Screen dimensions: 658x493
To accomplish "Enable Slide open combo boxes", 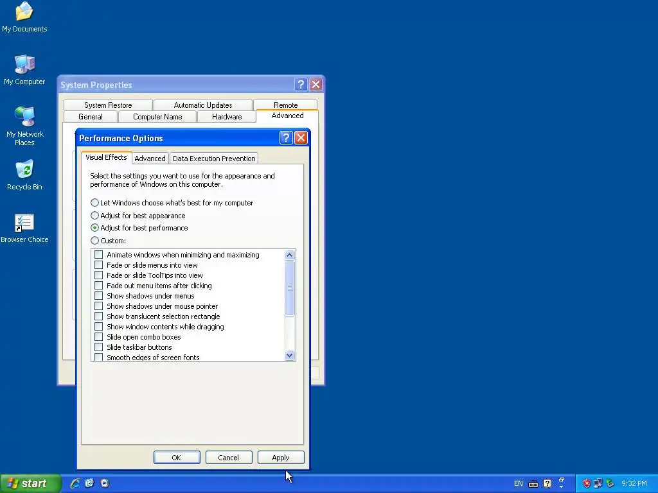I will pyautogui.click(x=98, y=336).
